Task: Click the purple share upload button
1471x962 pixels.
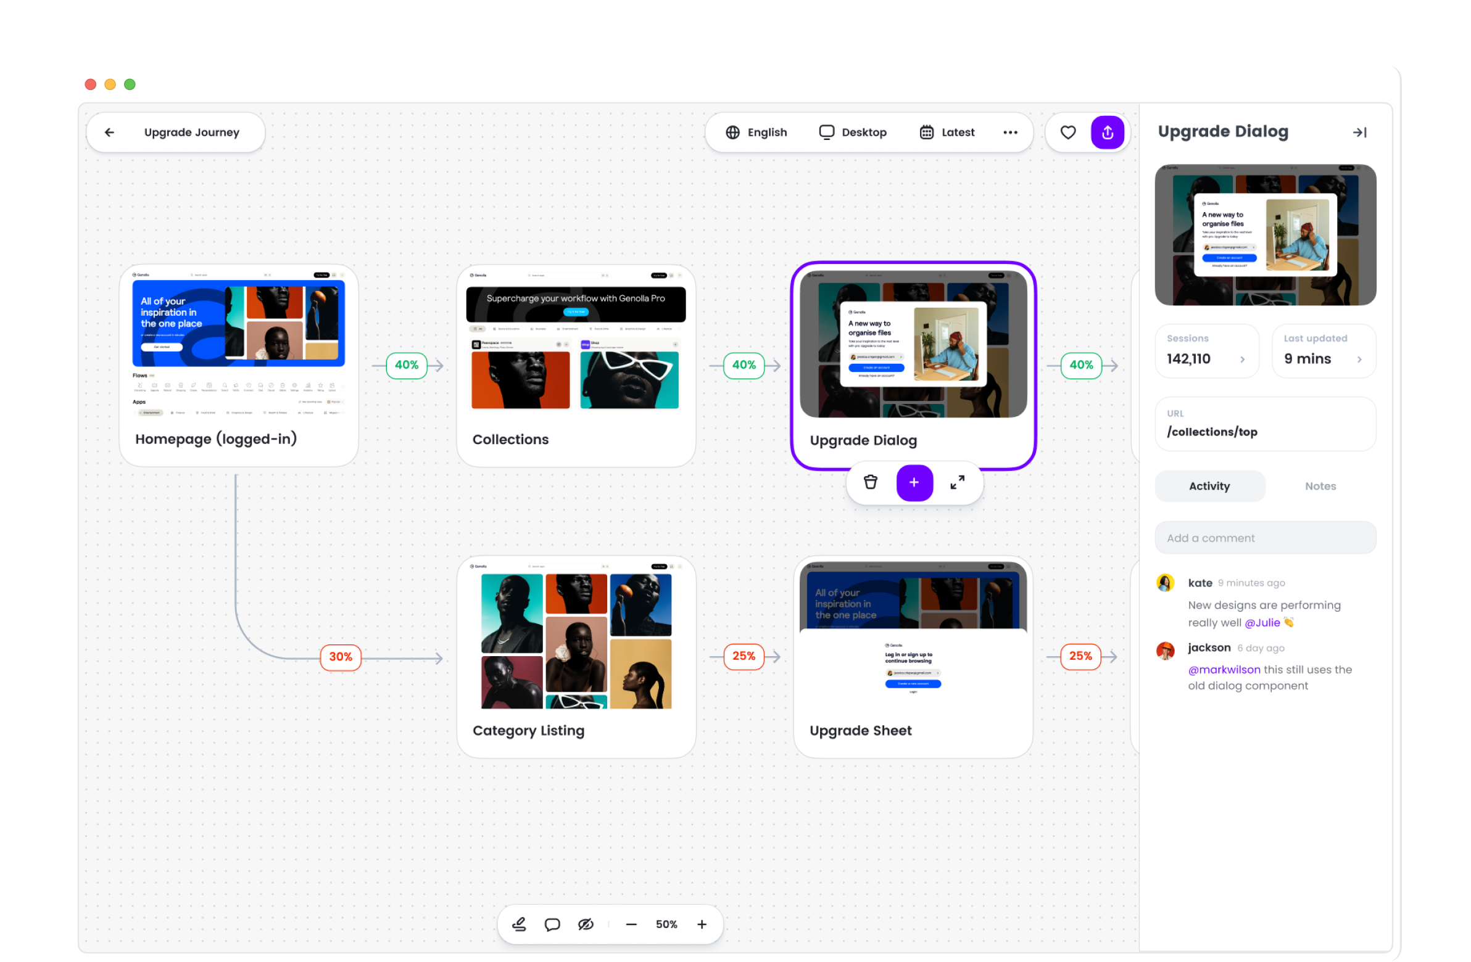Action: click(x=1107, y=132)
